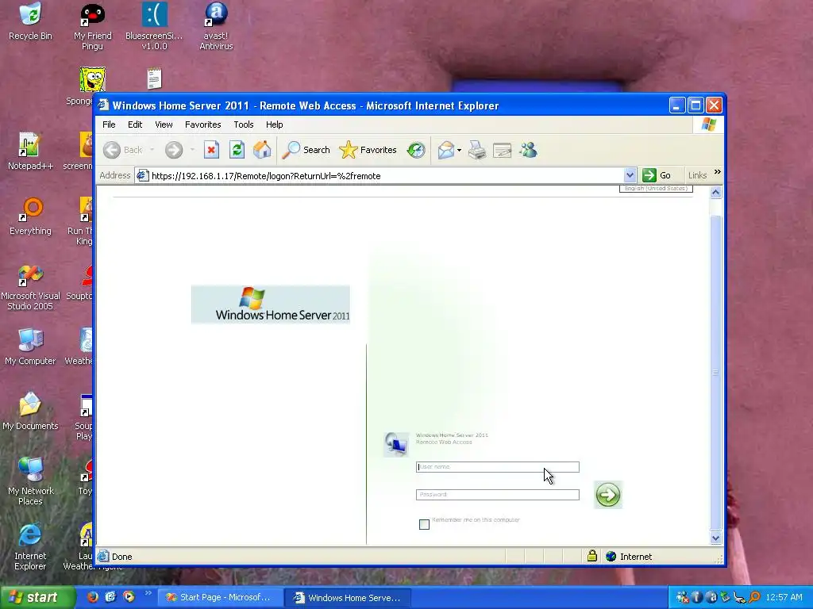Screen dimensions: 813x609
Task: Click the padlock security icon in status bar
Action: 592,556
